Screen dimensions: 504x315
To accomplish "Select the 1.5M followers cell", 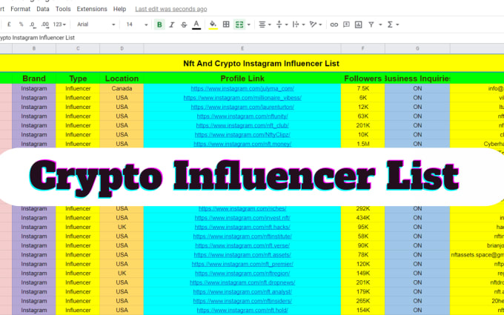I will click(x=363, y=144).
